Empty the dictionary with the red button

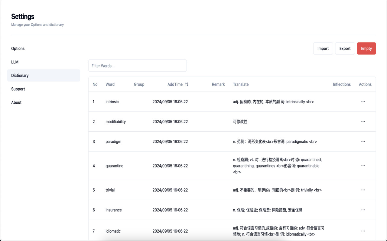tap(366, 48)
